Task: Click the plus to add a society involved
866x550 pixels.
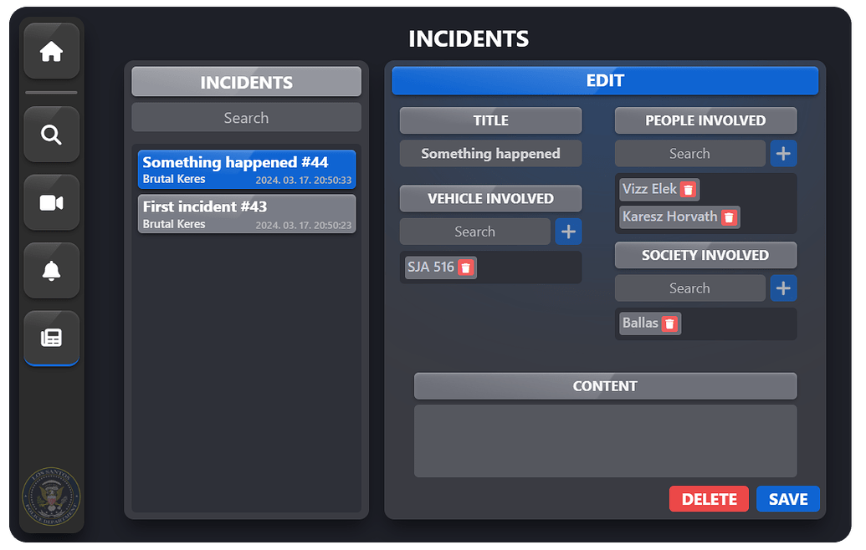Action: pos(783,288)
